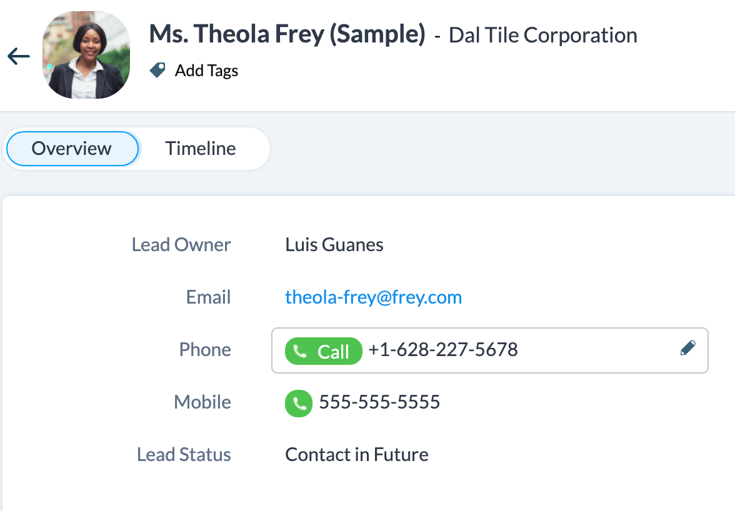The width and height of the screenshot is (735, 511).
Task: Click the mobile number 555-555-5555
Action: point(379,402)
